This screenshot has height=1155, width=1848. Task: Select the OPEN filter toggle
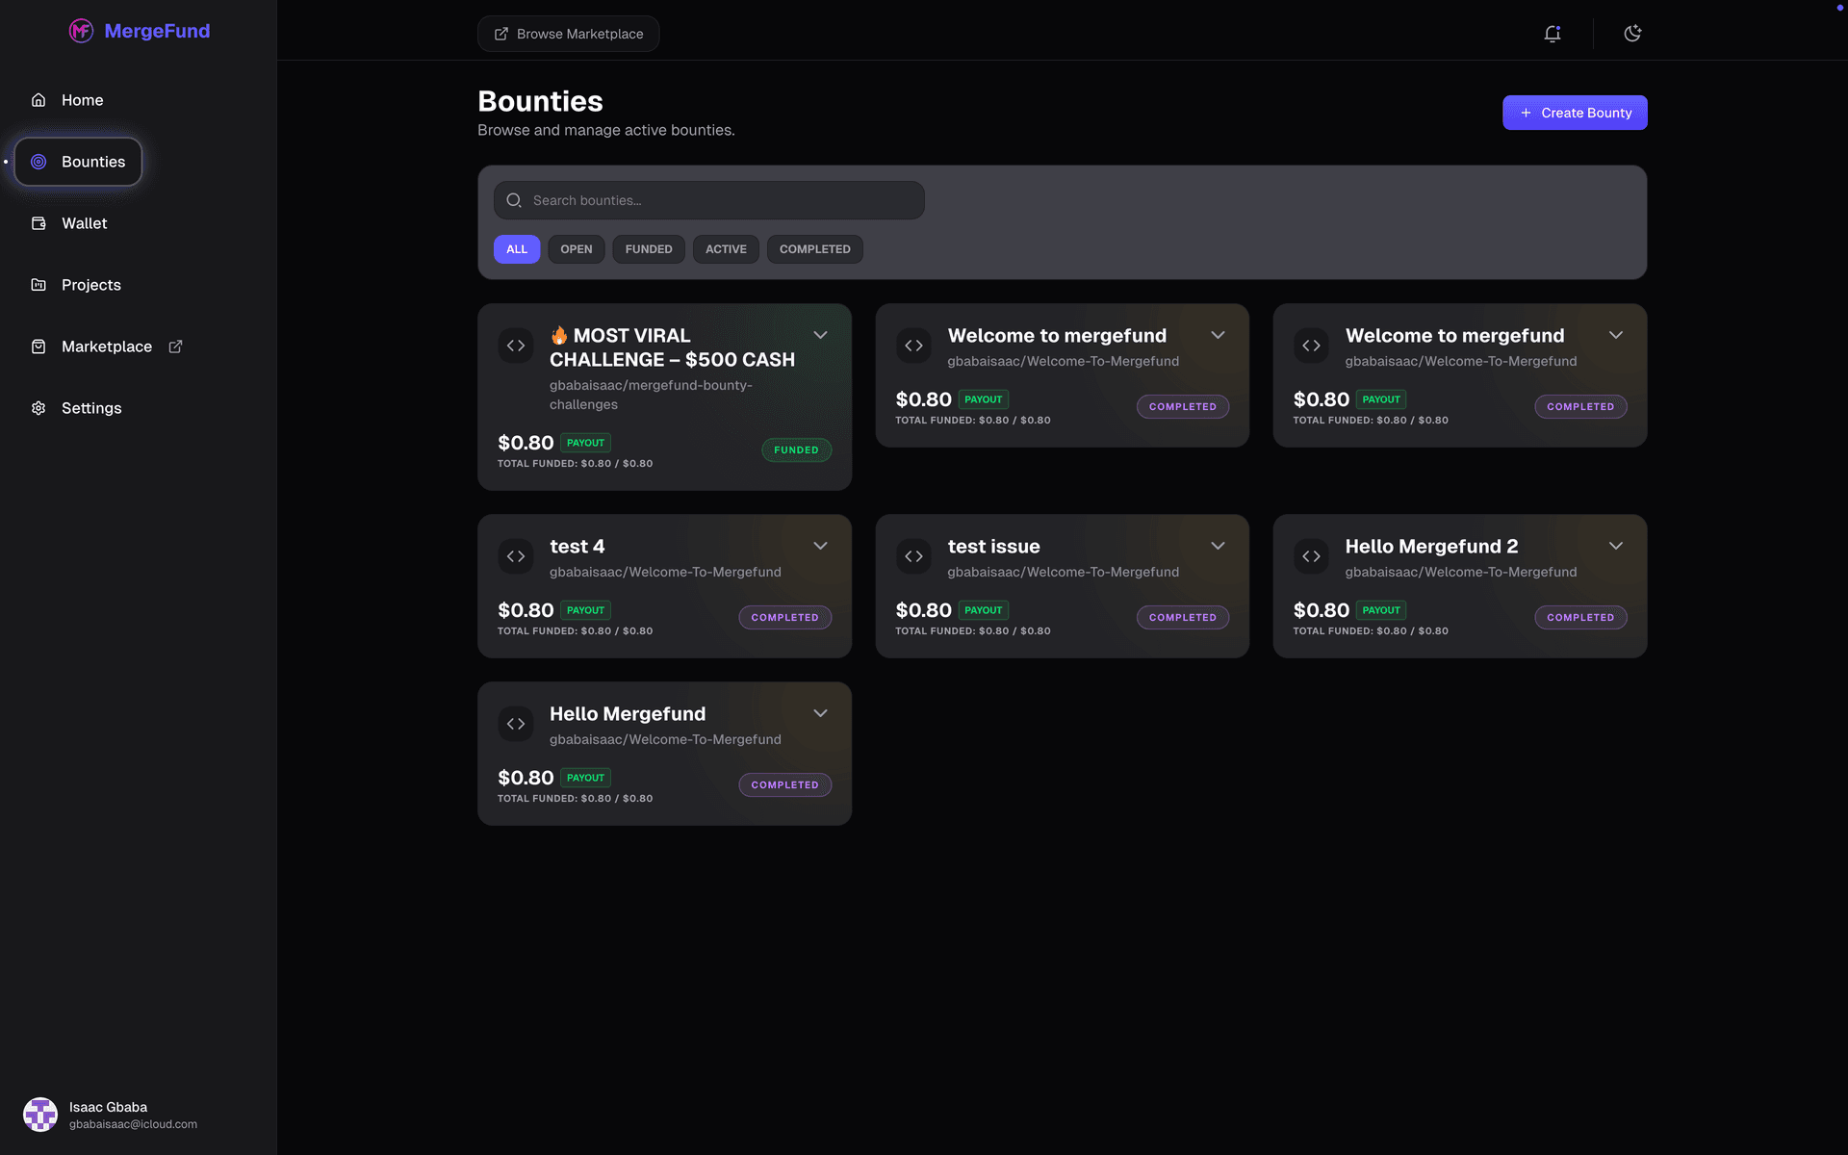pos(576,248)
